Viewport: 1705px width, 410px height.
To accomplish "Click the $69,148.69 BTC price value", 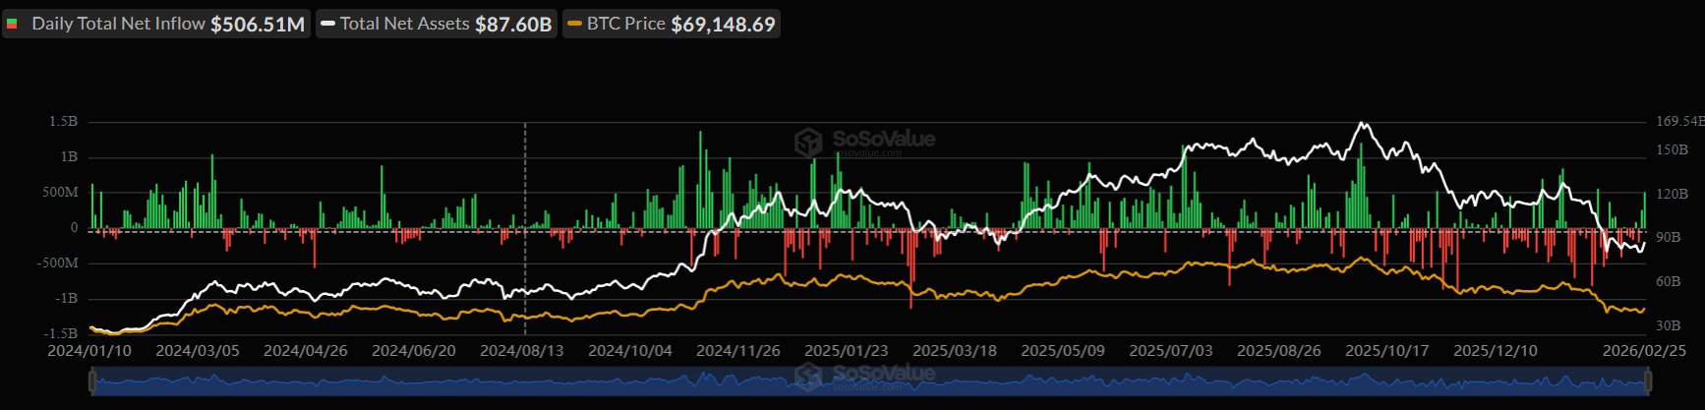I will point(723,25).
